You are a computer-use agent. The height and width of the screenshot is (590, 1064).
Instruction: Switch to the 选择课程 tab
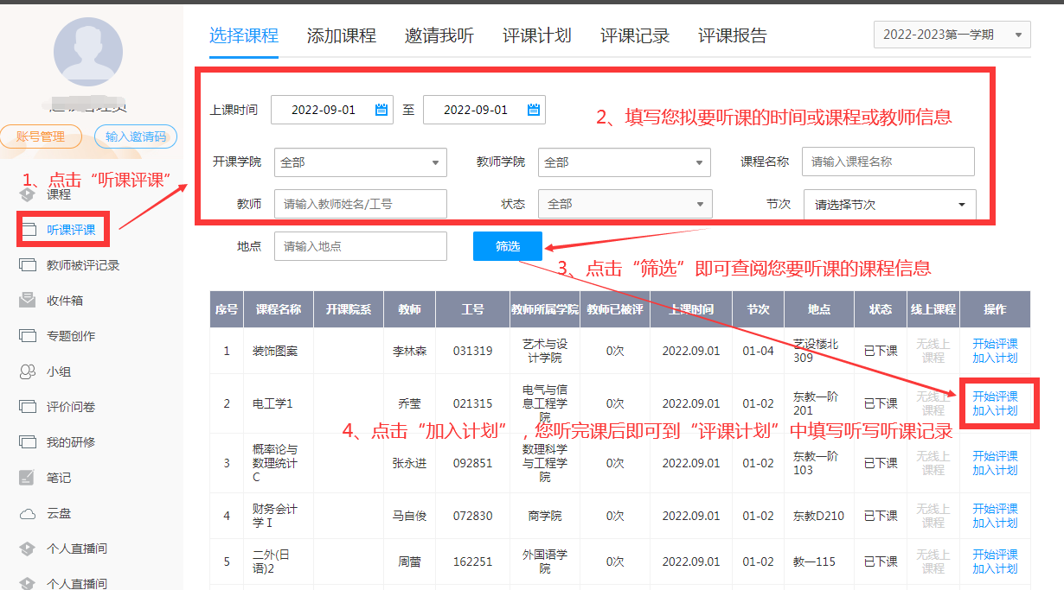244,35
